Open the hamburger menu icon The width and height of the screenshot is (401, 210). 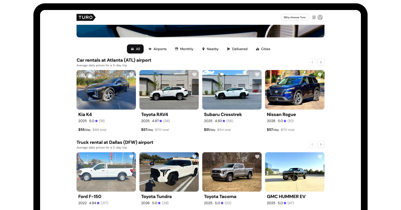(314, 17)
